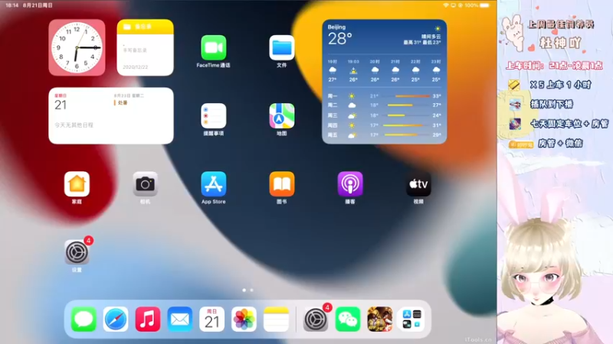Tap the home screen page indicator dots
Image resolution: width=613 pixels, height=344 pixels.
coord(247,290)
